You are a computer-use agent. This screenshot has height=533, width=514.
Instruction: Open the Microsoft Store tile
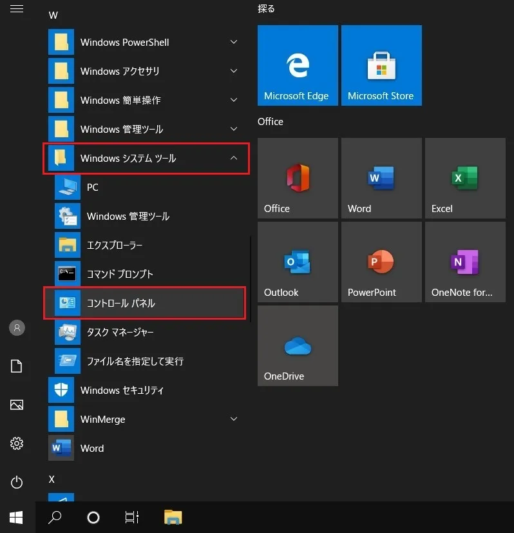point(381,65)
